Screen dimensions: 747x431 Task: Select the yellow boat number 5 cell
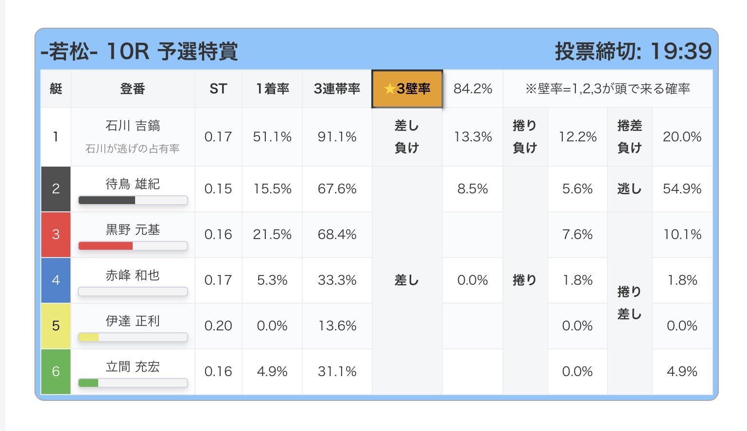click(x=56, y=326)
